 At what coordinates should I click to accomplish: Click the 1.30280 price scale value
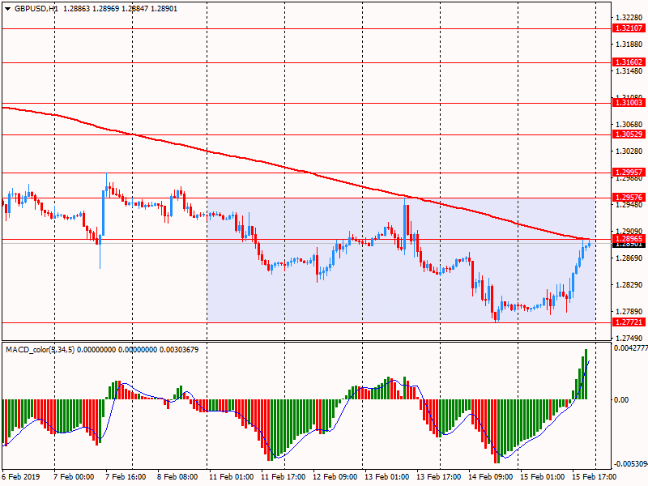[629, 151]
